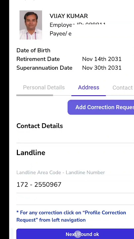Screen dimensions: 134x239
Task: Open the employee profile photo thumbnail
Action: coord(31,25)
